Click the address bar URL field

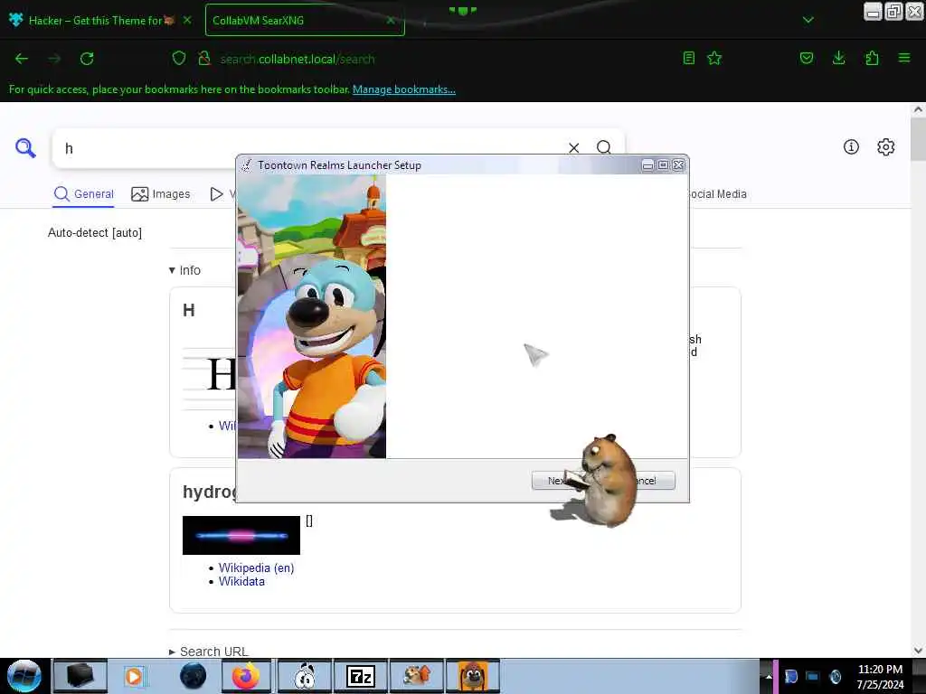tap(437, 59)
